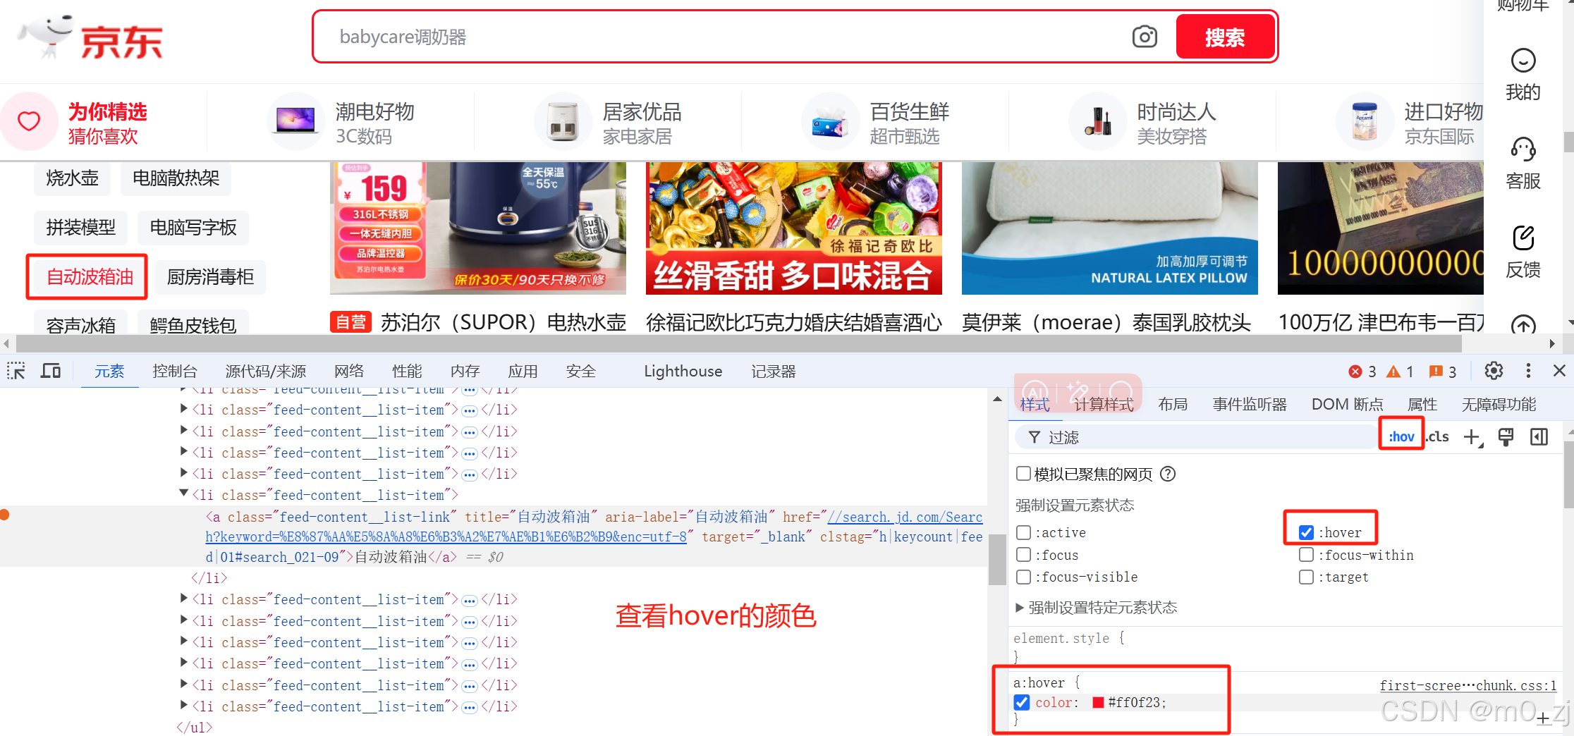Uncheck the :hover forced state
The height and width of the screenshot is (736, 1574).
pyautogui.click(x=1307, y=532)
